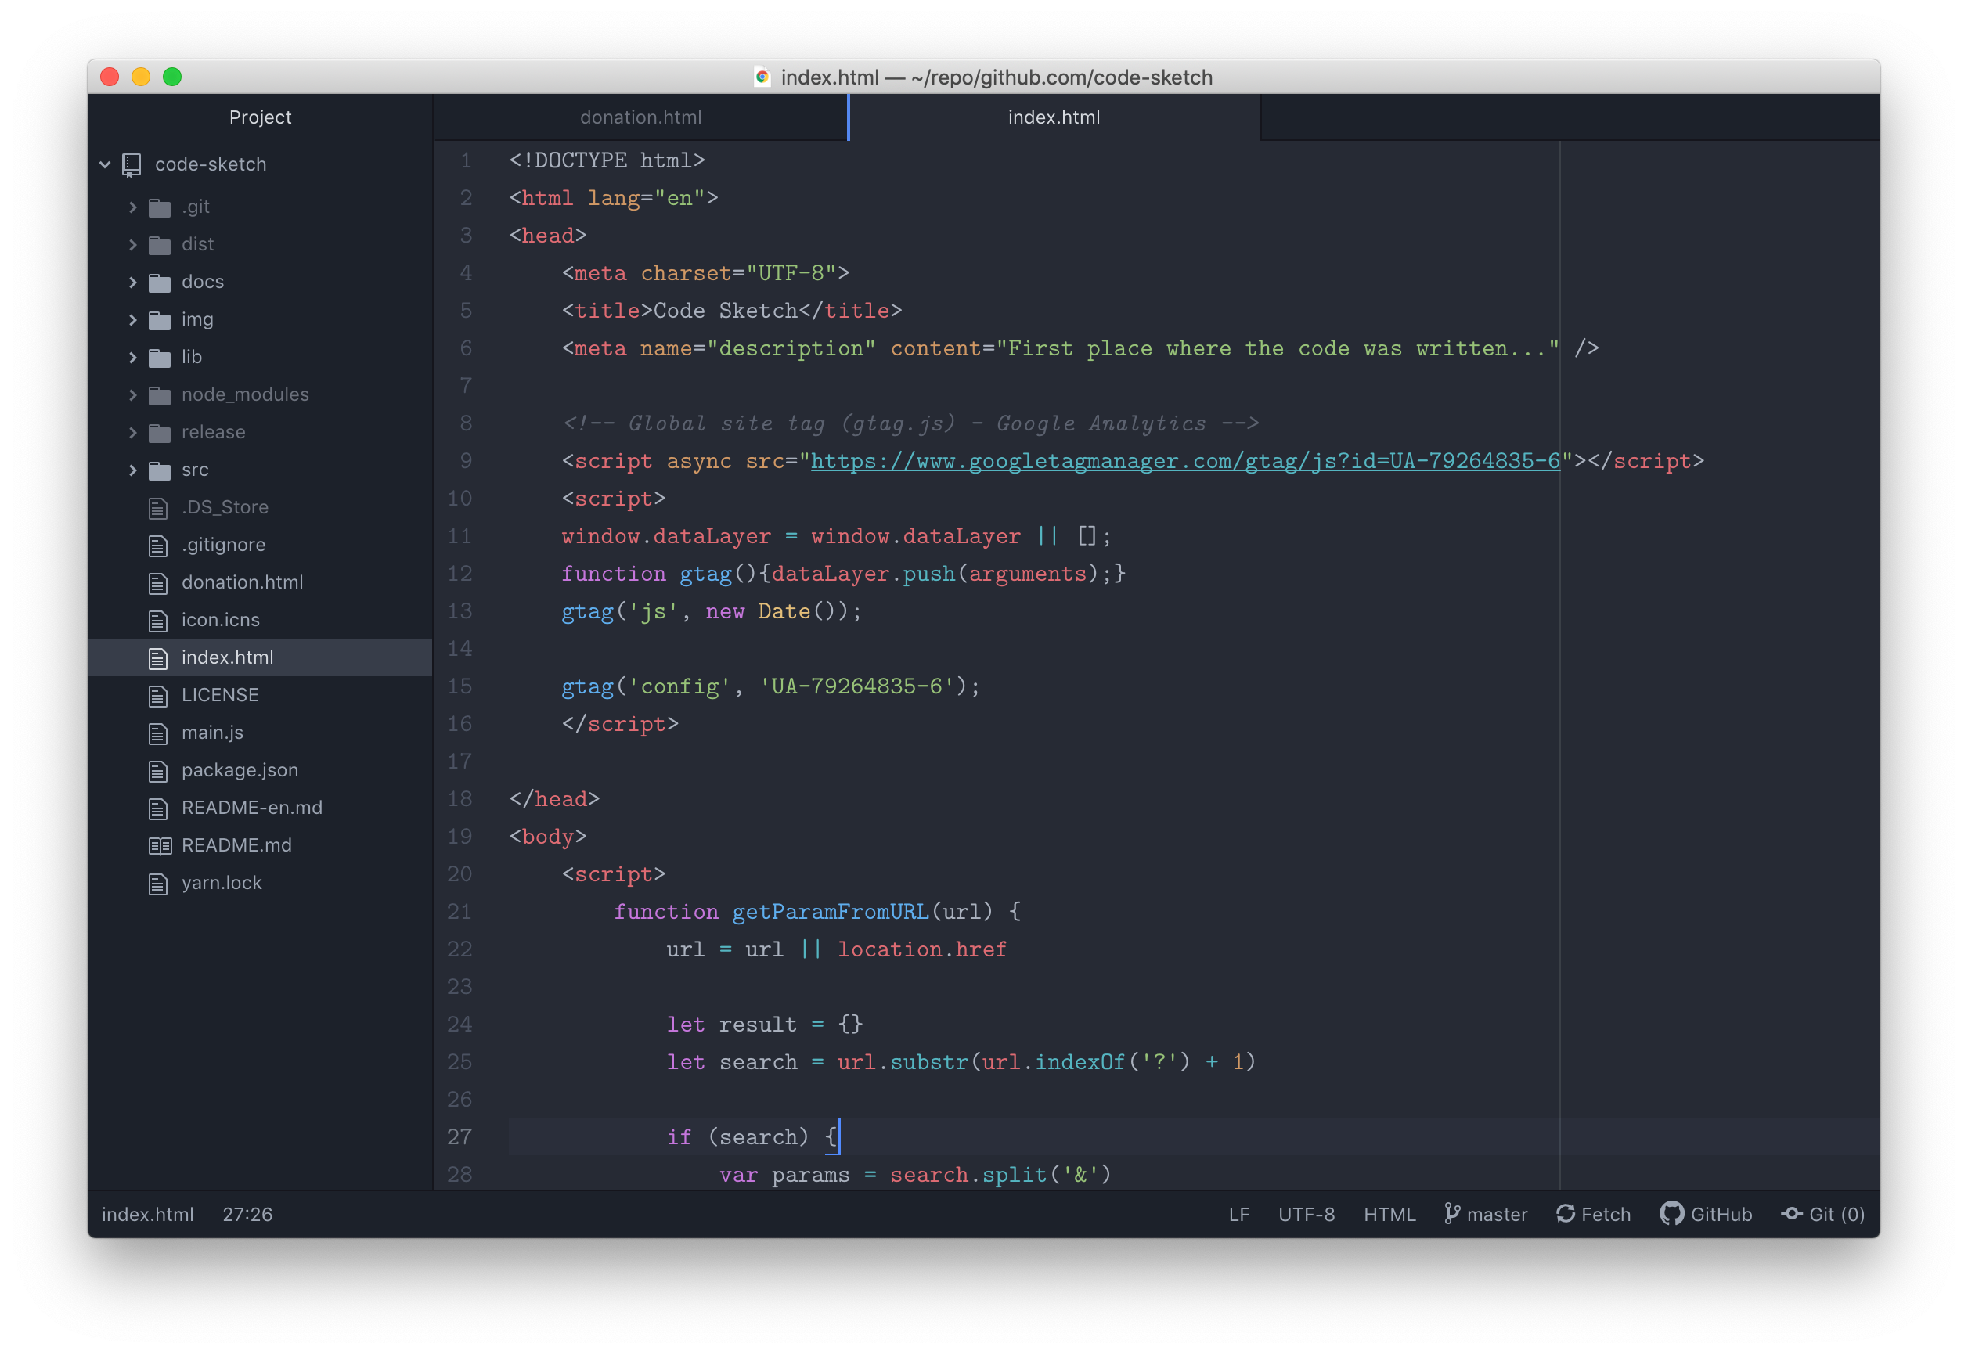Viewport: 1968px width, 1354px height.
Task: Click the donation.html file icon in tree
Action: pyautogui.click(x=158, y=584)
